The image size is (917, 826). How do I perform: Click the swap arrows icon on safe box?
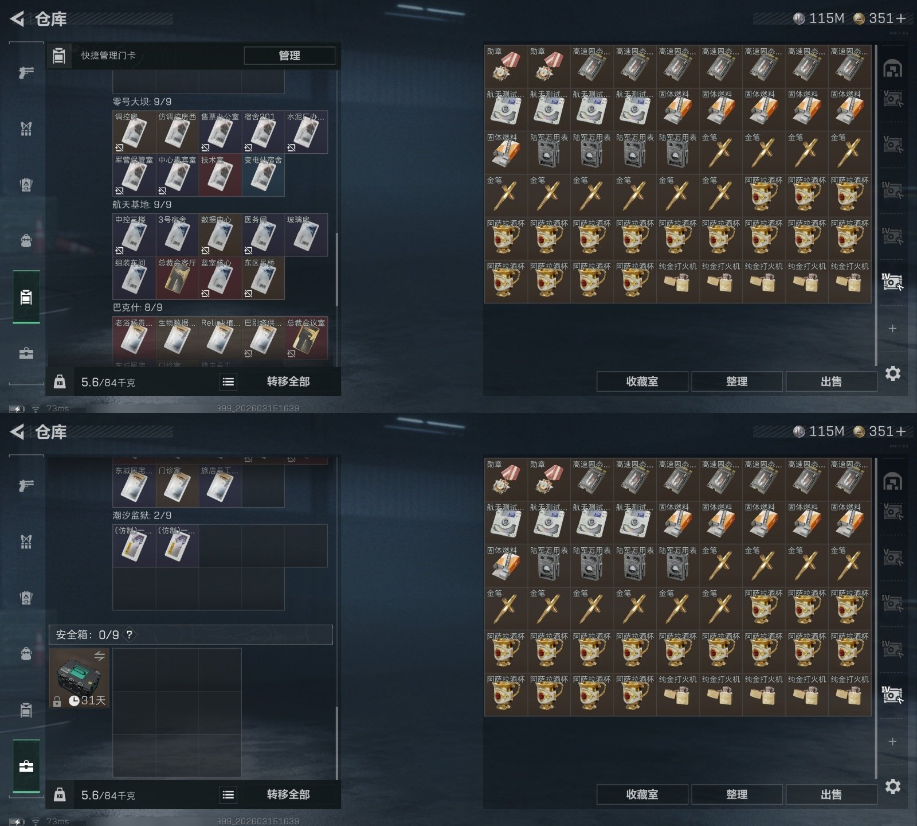[99, 656]
